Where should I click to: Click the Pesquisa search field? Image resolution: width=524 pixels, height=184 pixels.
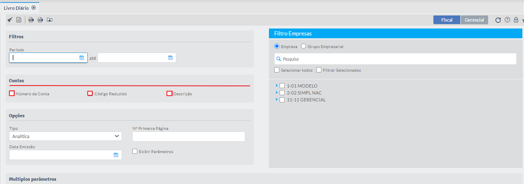(x=398, y=59)
